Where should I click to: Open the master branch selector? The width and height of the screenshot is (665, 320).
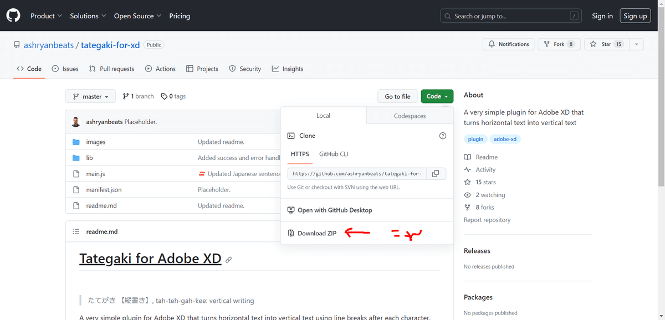[90, 96]
